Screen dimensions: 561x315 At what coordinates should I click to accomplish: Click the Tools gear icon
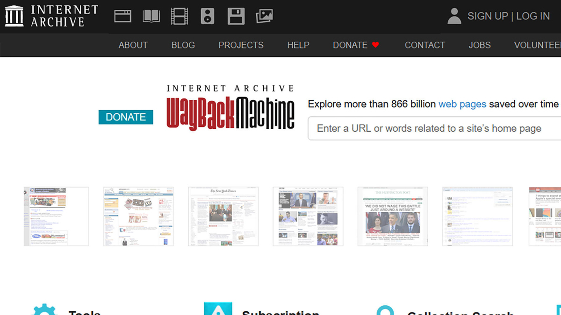pos(44,309)
